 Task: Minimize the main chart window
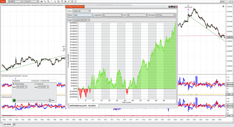228,2
